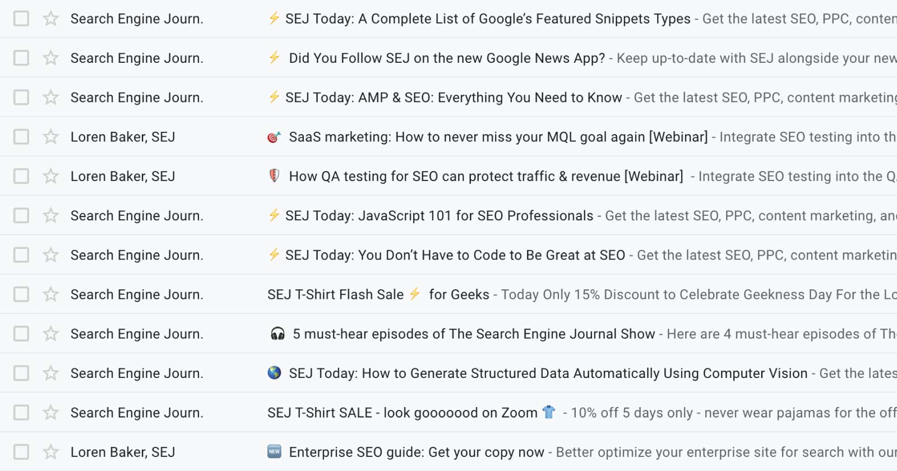
Task: Star the Enterprise SEO guide email
Action: point(50,451)
